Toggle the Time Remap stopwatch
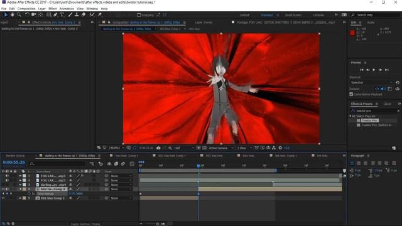Viewport: 402px width, 226px height. coord(29,194)
